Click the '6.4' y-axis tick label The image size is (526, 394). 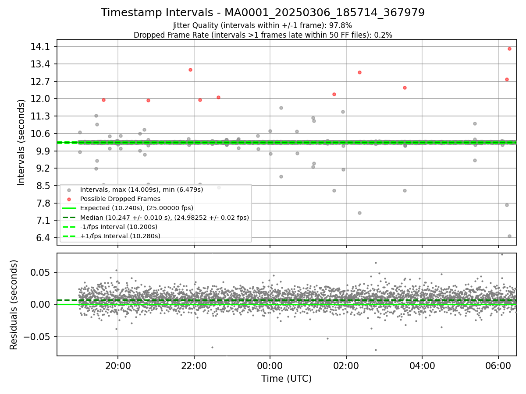[43, 238]
